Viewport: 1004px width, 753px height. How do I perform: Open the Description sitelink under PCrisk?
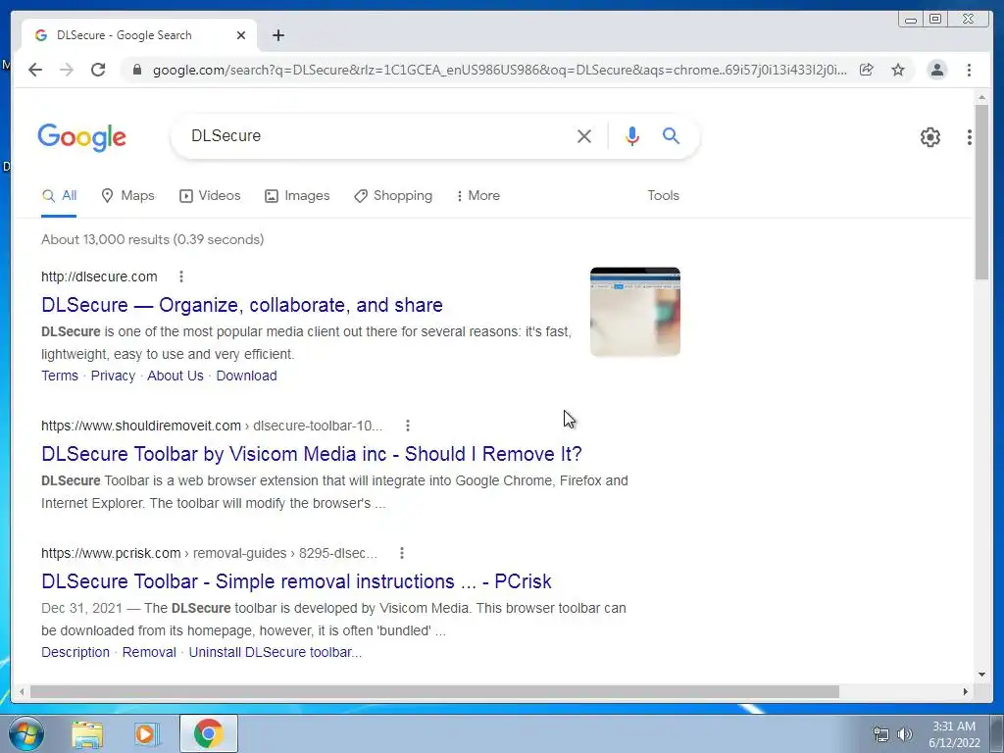(x=75, y=652)
